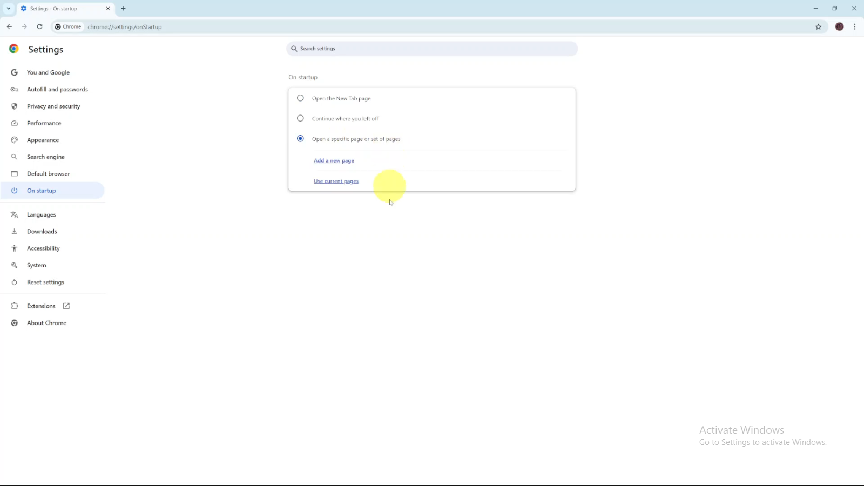
Task: Click the forward navigation arrow
Action: pyautogui.click(x=24, y=26)
